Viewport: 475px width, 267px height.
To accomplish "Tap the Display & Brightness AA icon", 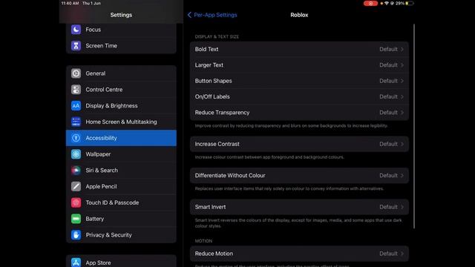I will coord(76,105).
